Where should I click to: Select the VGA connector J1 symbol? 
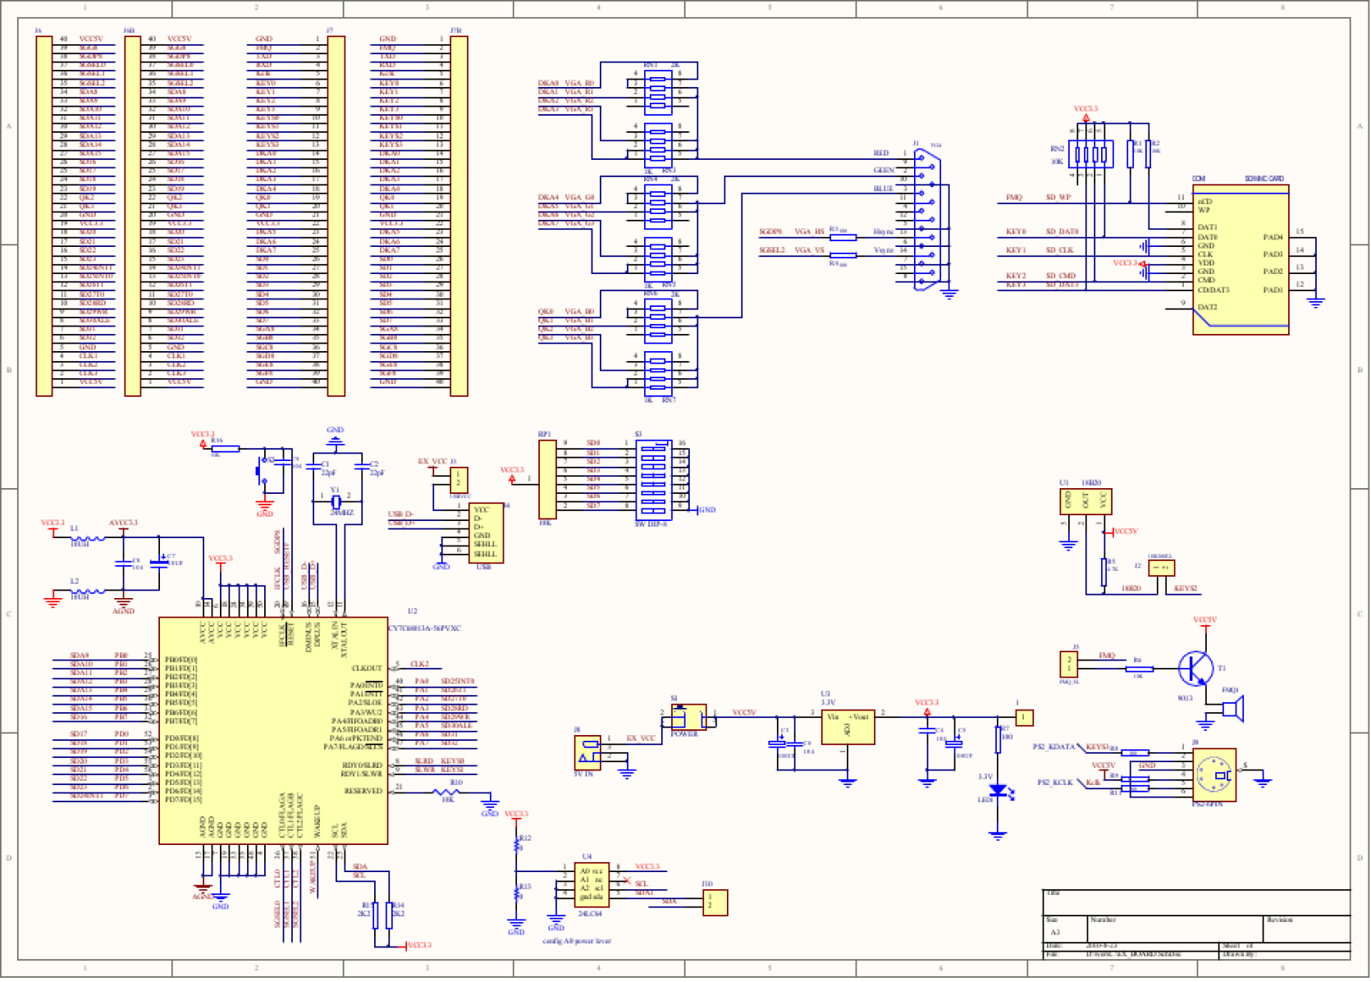coord(928,219)
